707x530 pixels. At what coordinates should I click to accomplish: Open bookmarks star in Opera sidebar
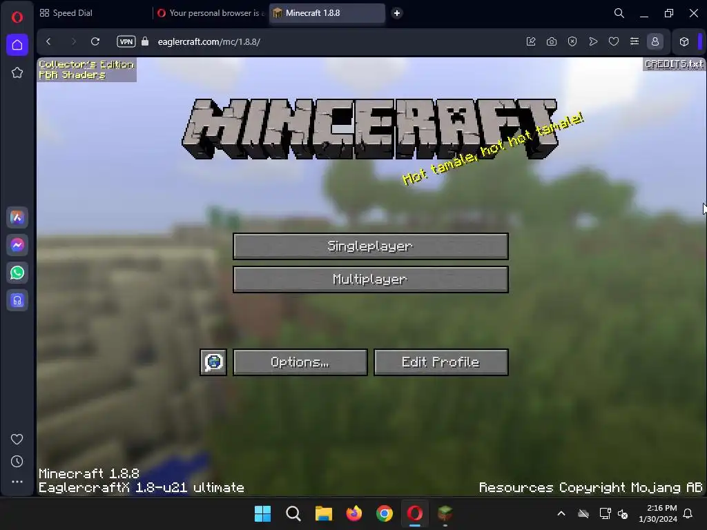tap(17, 72)
